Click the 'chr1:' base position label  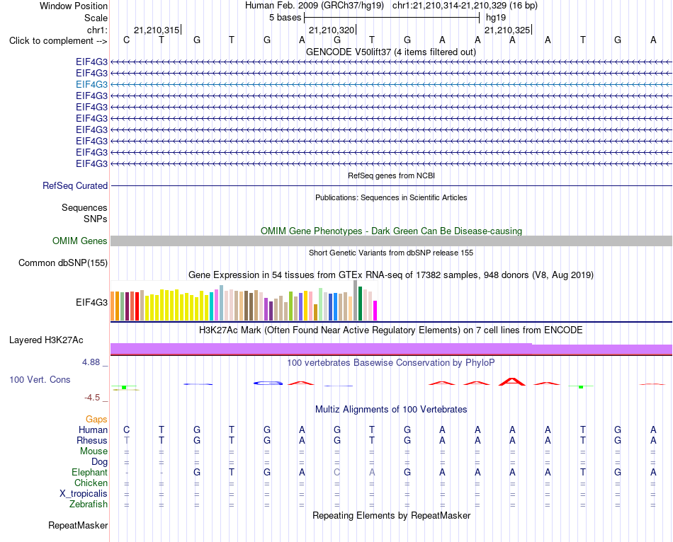pos(97,30)
